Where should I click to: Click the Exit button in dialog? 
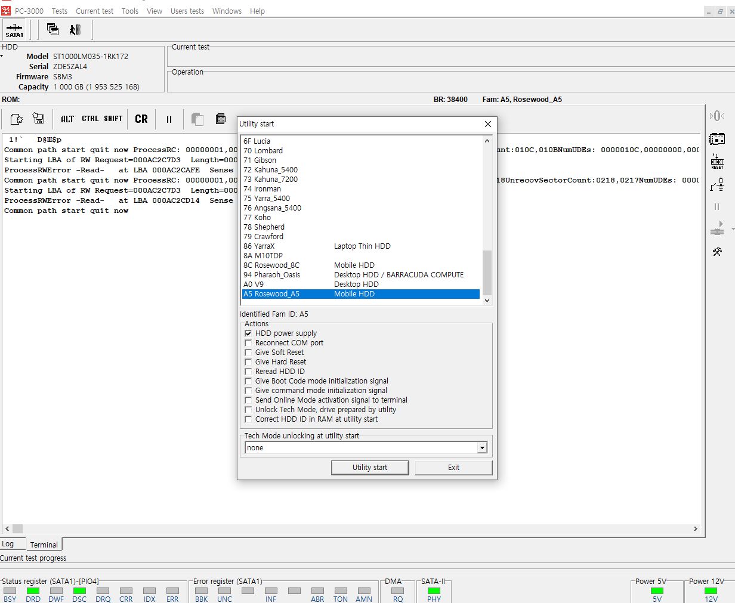click(x=453, y=468)
